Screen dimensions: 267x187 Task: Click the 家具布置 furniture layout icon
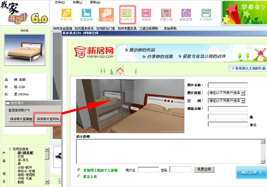point(86,14)
